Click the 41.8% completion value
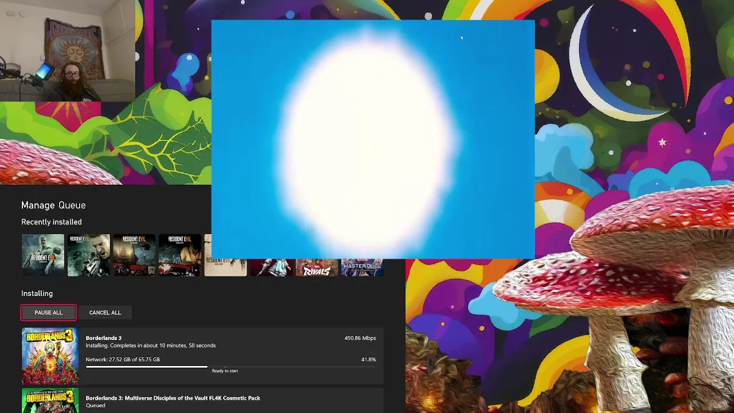Image resolution: width=734 pixels, height=413 pixels. [x=368, y=360]
